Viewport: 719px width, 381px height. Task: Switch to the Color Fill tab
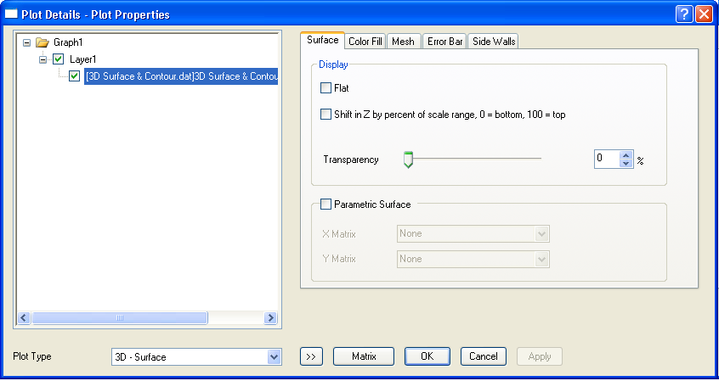coord(365,42)
